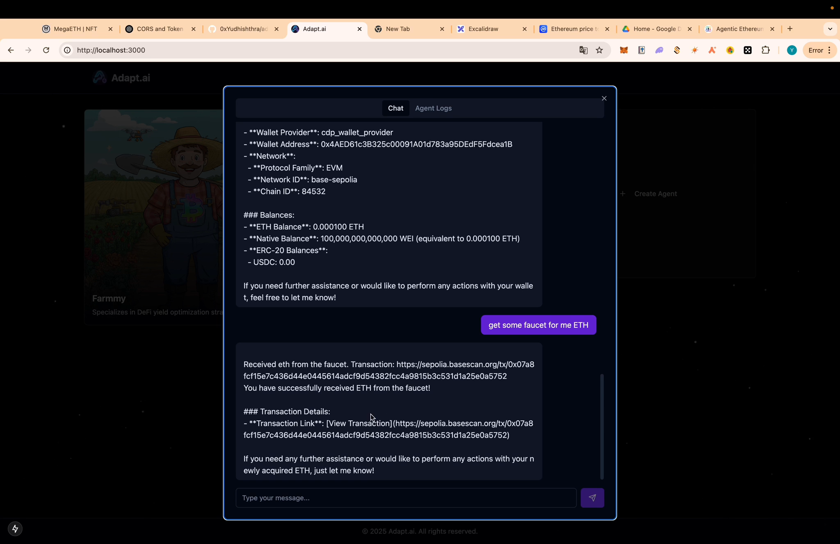Click the 'Network ID: base-sepolia' line

(x=302, y=180)
